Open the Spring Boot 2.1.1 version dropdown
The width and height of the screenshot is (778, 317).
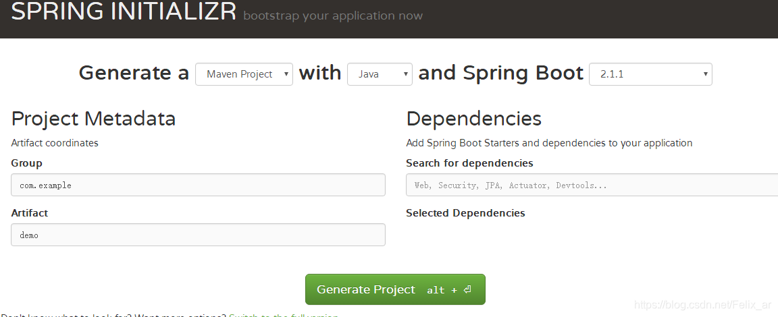pos(650,74)
